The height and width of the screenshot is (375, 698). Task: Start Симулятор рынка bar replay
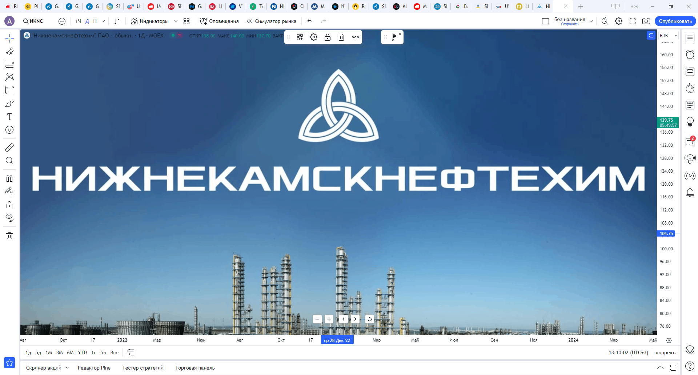click(x=272, y=21)
